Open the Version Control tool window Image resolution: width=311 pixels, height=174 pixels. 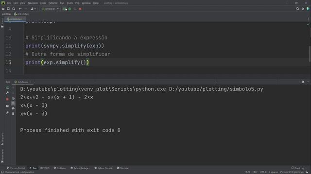16,168
